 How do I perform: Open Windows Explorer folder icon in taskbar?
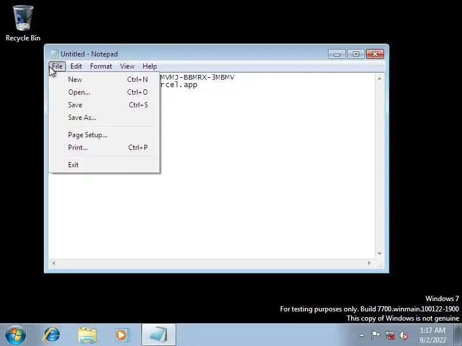pos(87,335)
